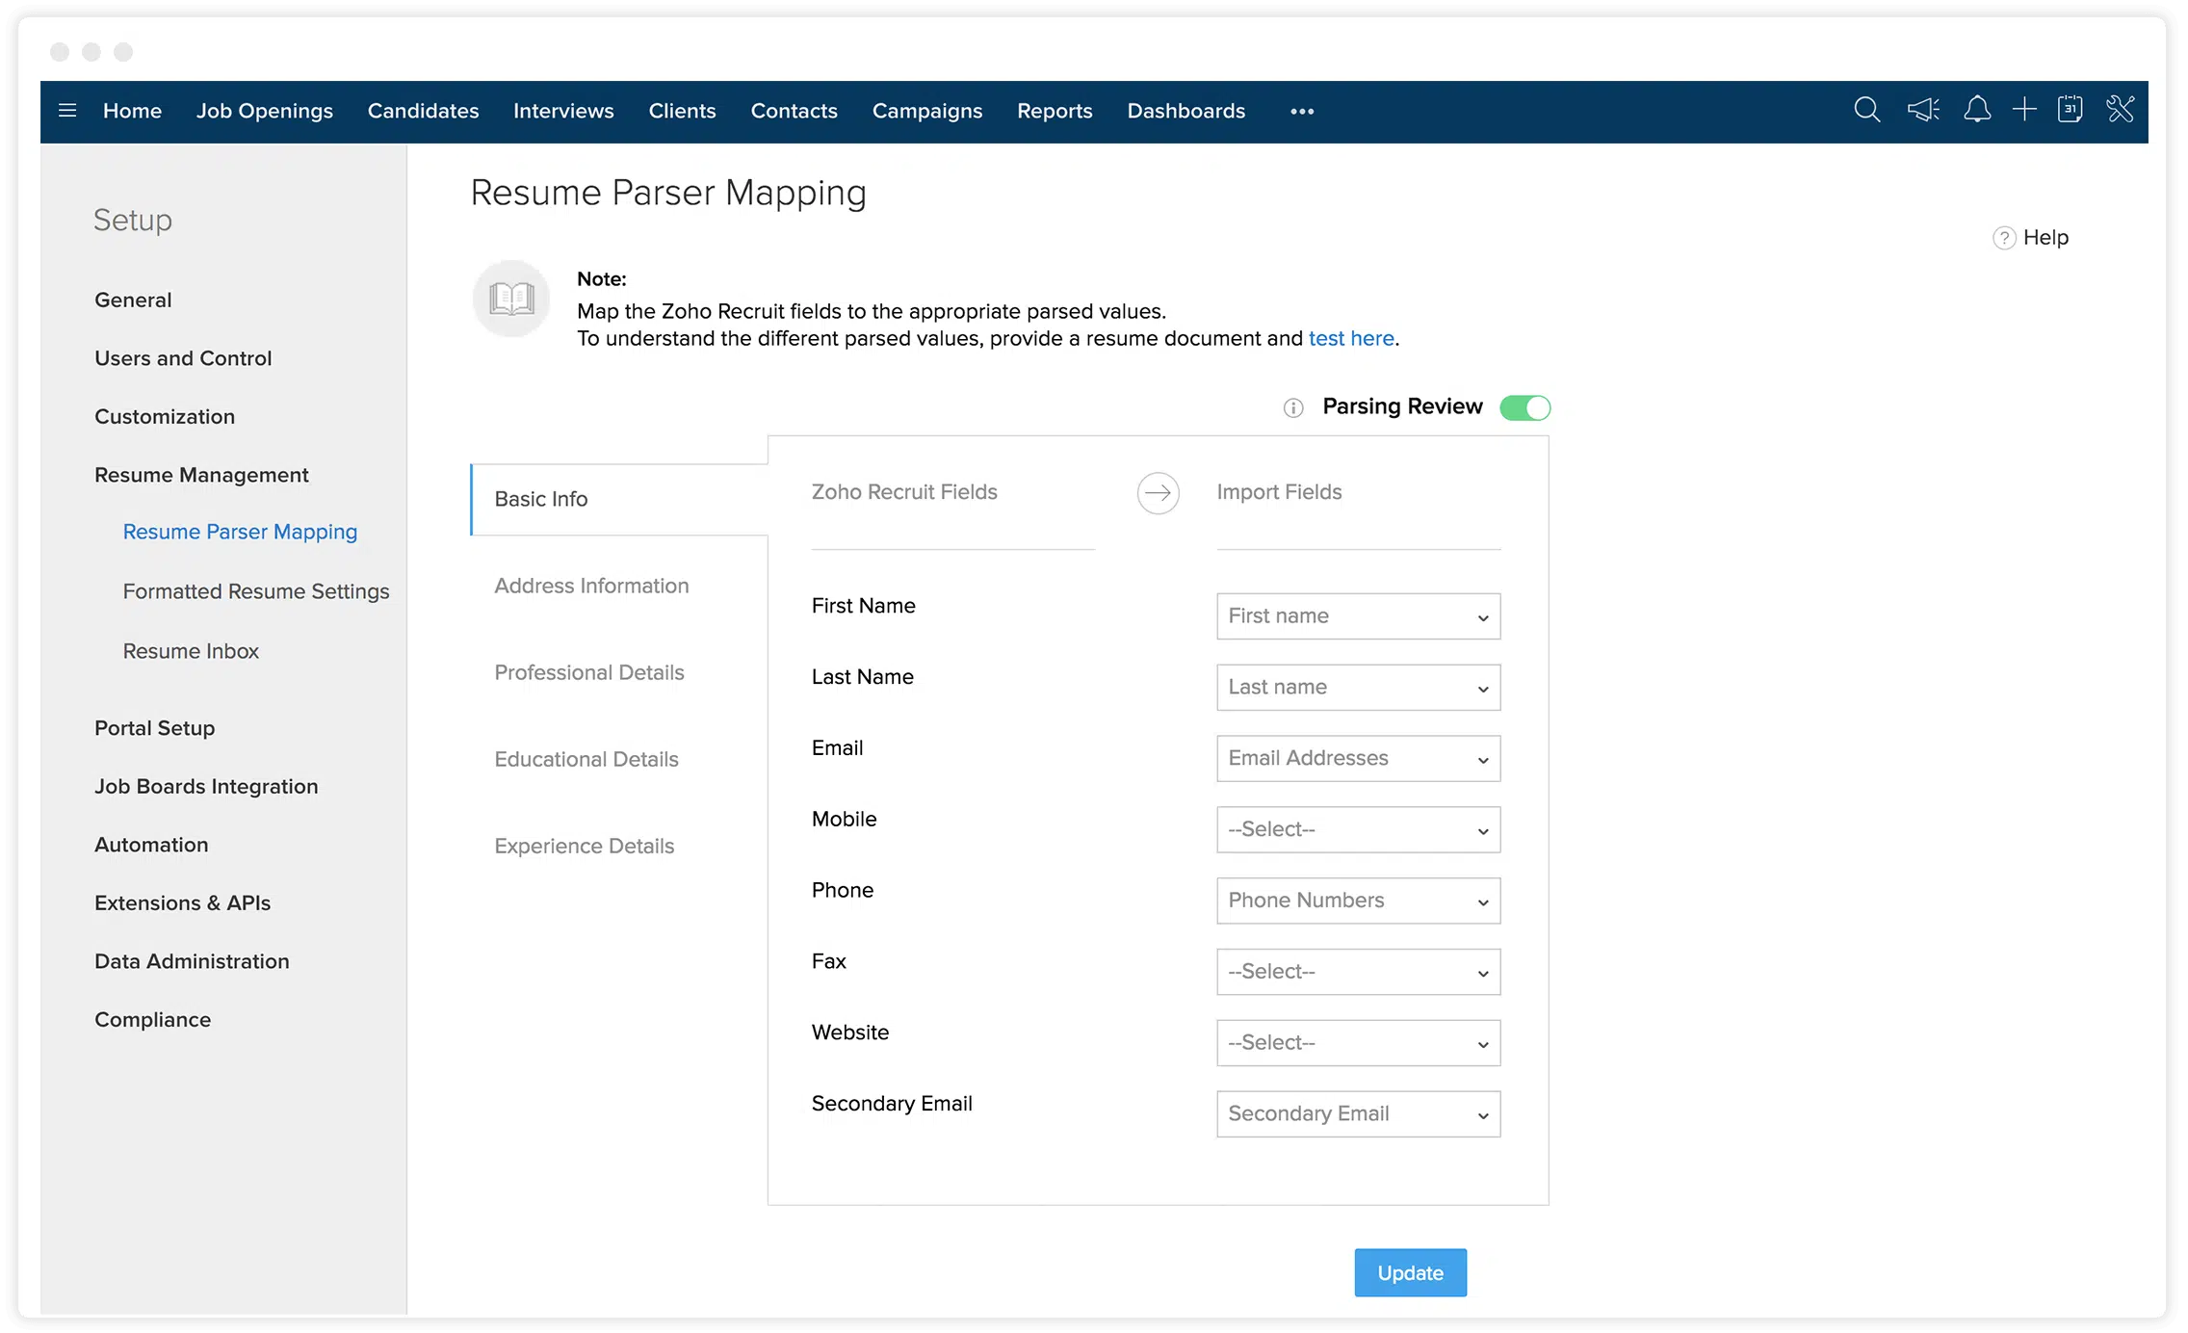Screen dimensions: 2188x1333
Task: Open the search icon in top bar
Action: (x=1866, y=110)
